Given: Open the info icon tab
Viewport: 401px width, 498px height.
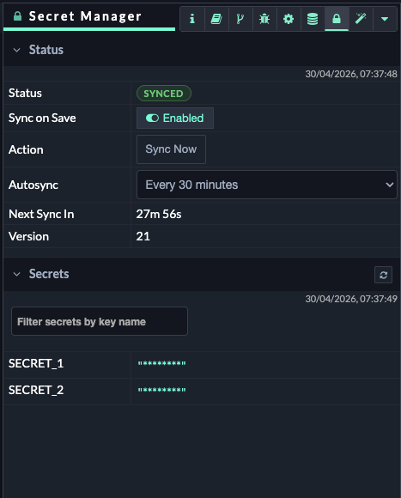Looking at the screenshot, I should click(192, 19).
